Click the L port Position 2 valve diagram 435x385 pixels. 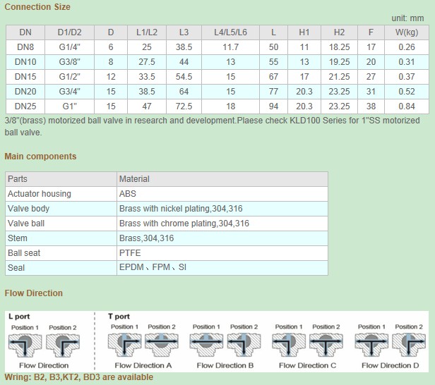click(62, 345)
